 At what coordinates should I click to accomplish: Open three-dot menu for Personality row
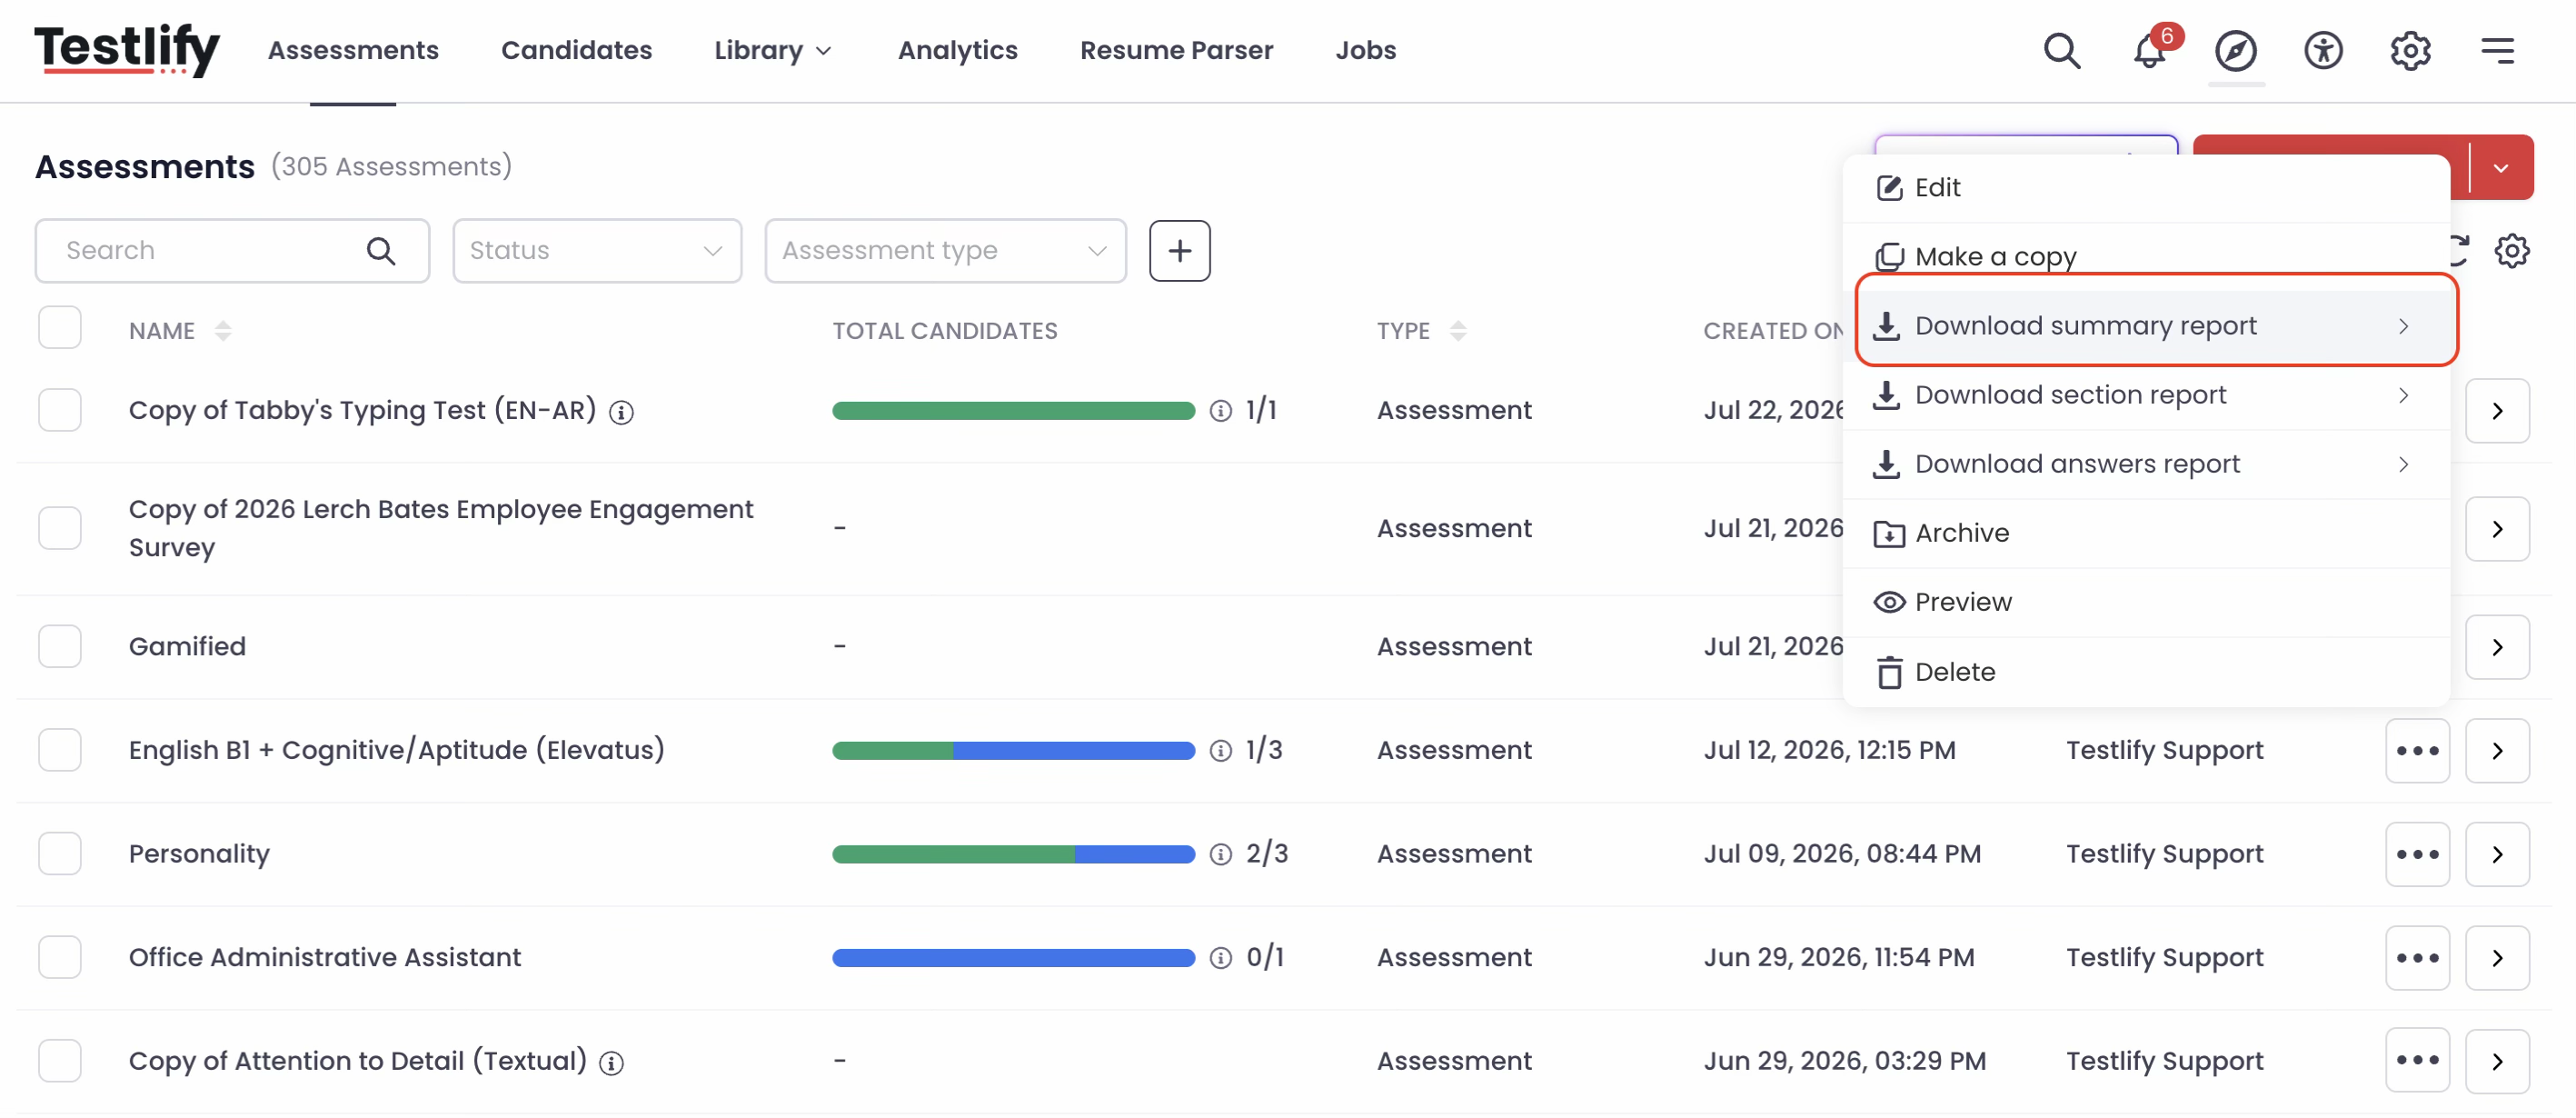click(2417, 854)
